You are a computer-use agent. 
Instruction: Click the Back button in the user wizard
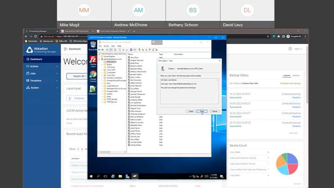(191, 111)
